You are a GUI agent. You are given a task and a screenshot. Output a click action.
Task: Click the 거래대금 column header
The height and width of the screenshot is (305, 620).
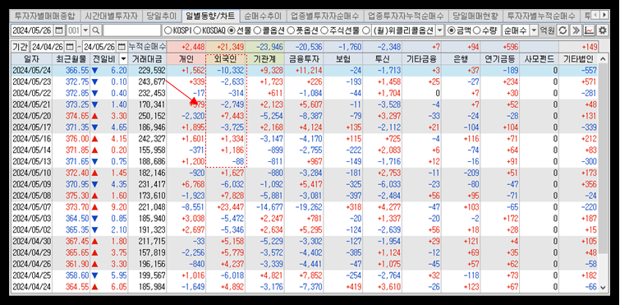(x=147, y=59)
